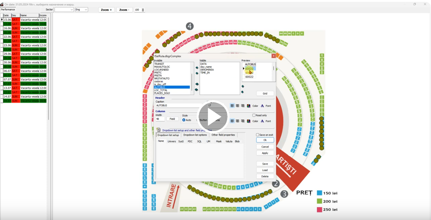Click the Grid button
Screen dimensions: 431x220
[265, 93]
